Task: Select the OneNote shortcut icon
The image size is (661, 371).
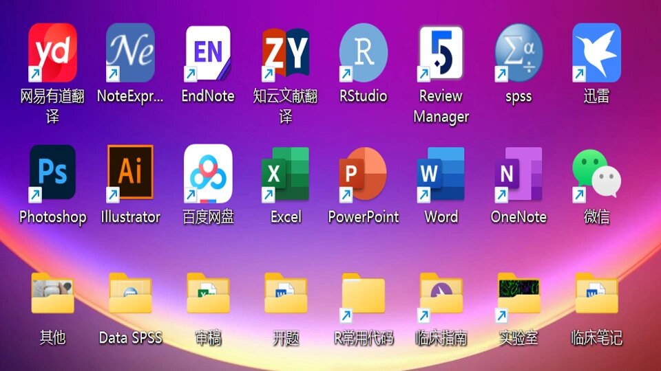Action: click(518, 173)
